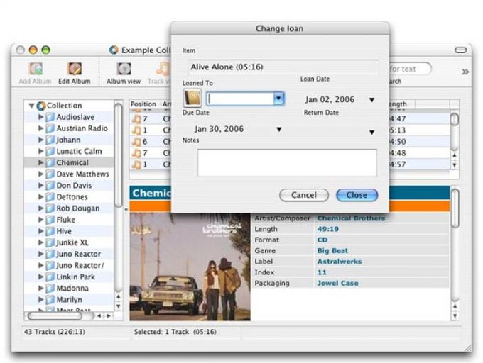
Task: Click music note icon of 4:47 track
Action: point(136,119)
